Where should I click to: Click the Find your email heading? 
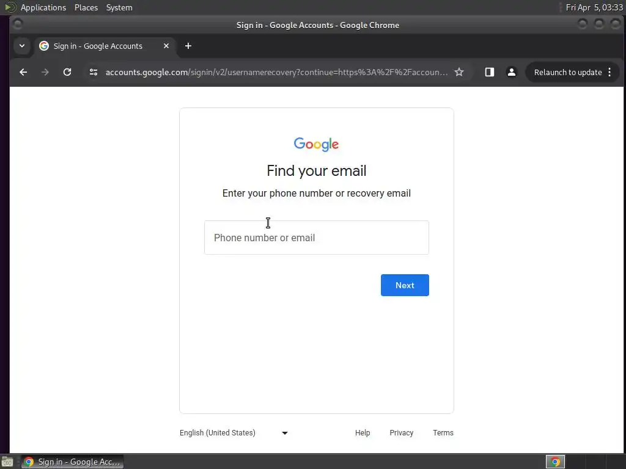tap(317, 171)
